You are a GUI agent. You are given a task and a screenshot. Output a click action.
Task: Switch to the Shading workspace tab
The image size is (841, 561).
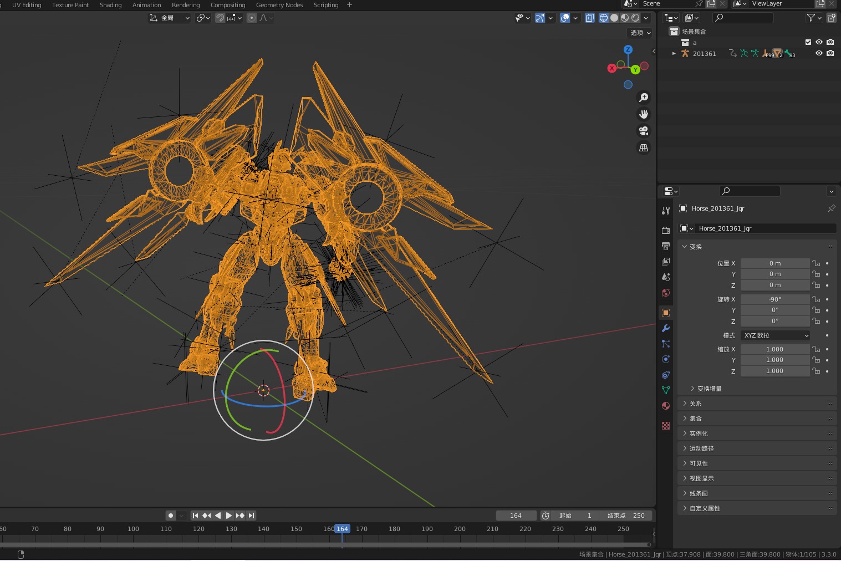[x=110, y=5]
